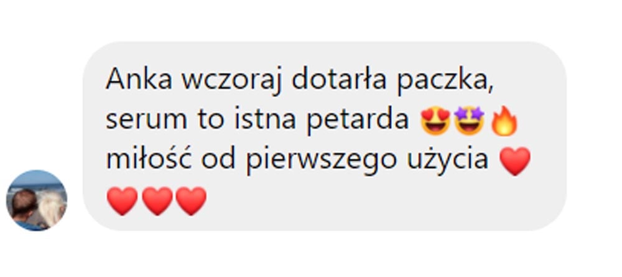Click the word "od" in the message
622x277 pixels.
click(218, 159)
